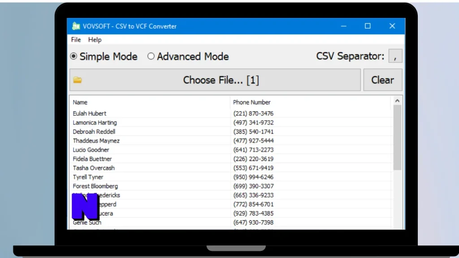
Task: Click phone number (497) 341-9732
Action: click(x=253, y=122)
